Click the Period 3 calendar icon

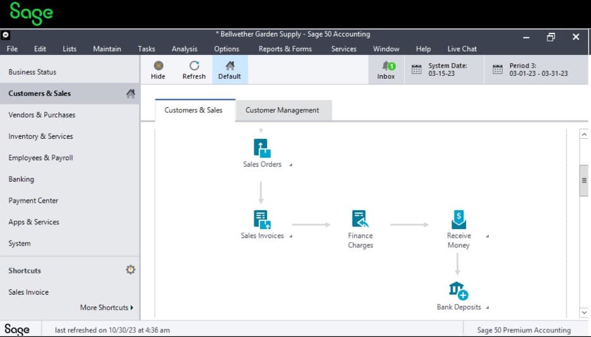pos(498,69)
